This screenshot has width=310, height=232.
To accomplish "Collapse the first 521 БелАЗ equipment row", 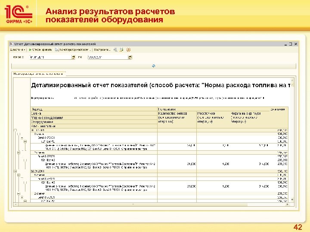I will point(25,141).
